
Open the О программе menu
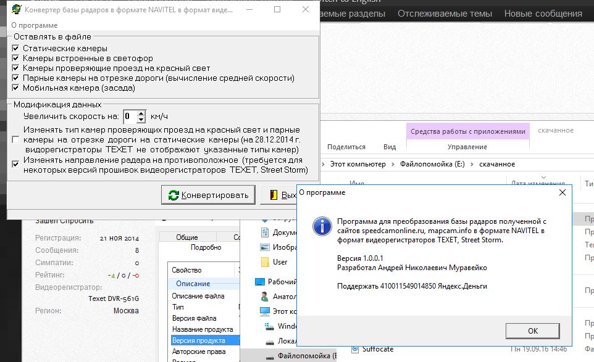[35, 25]
